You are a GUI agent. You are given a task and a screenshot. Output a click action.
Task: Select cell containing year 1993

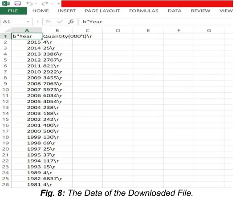click(27, 167)
